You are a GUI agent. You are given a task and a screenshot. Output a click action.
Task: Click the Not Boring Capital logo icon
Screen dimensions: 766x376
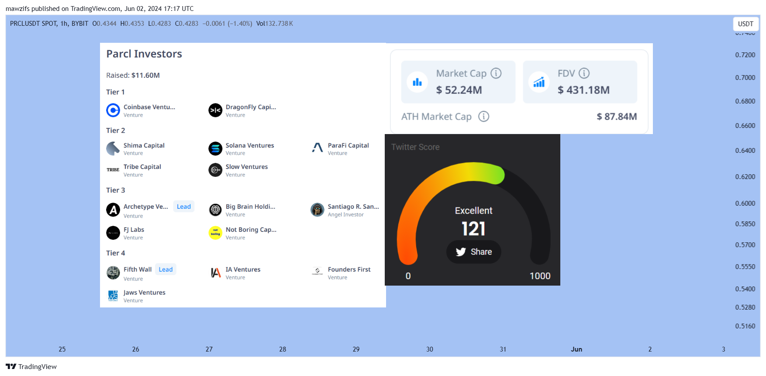coord(215,233)
